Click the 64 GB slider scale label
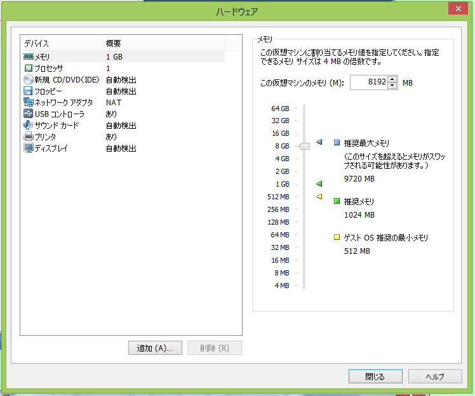The height and width of the screenshot is (396, 475). click(x=280, y=109)
